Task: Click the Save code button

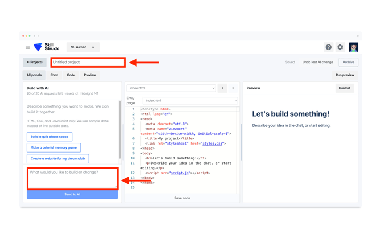Action: [182, 198]
